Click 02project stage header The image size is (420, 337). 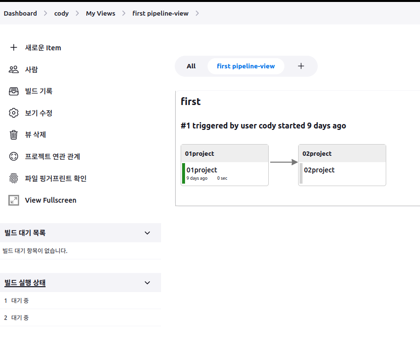coord(342,153)
